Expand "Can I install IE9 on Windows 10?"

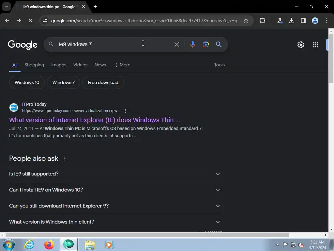click(115, 190)
